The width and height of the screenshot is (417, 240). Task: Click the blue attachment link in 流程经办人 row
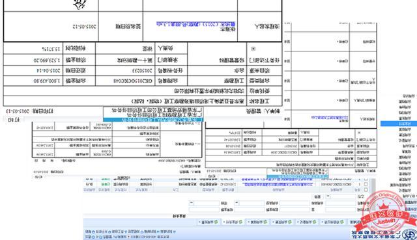(x=195, y=25)
